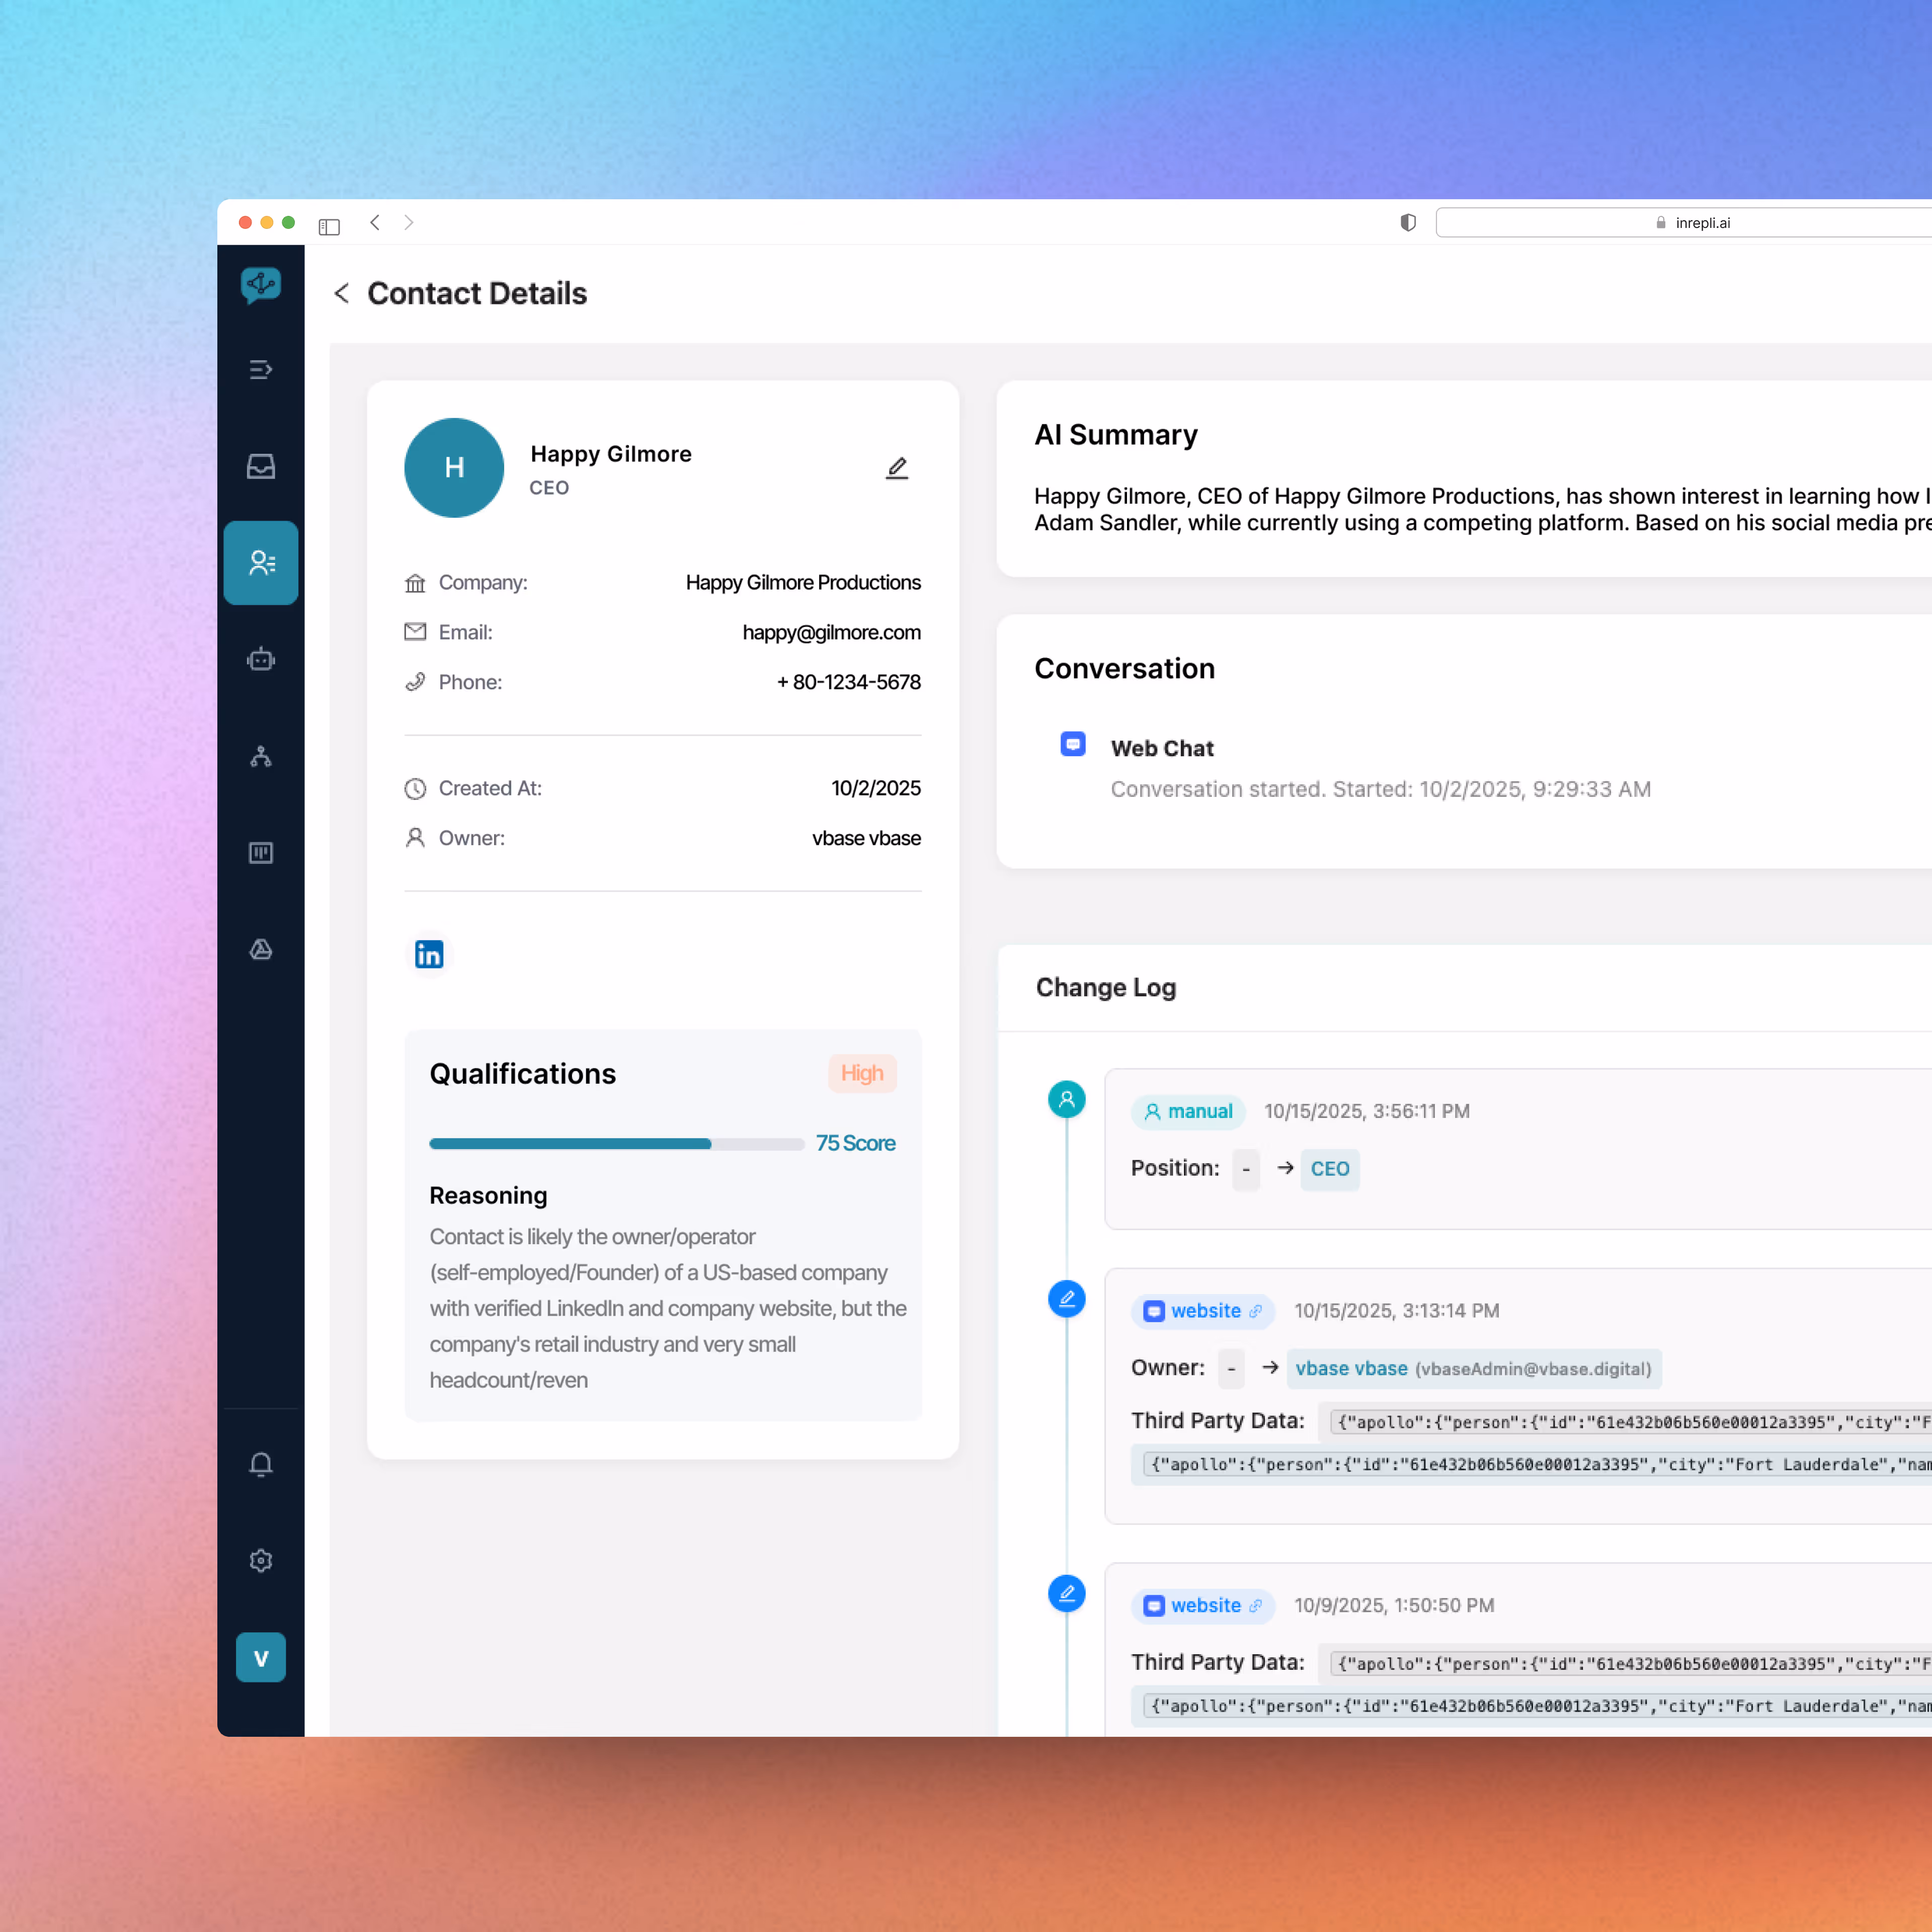Go back from Contact Details
This screenshot has height=1932, width=1932.
342,293
